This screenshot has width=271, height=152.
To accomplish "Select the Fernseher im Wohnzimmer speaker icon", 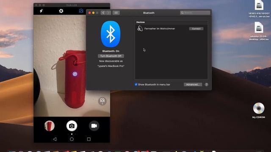I will 140,28.
